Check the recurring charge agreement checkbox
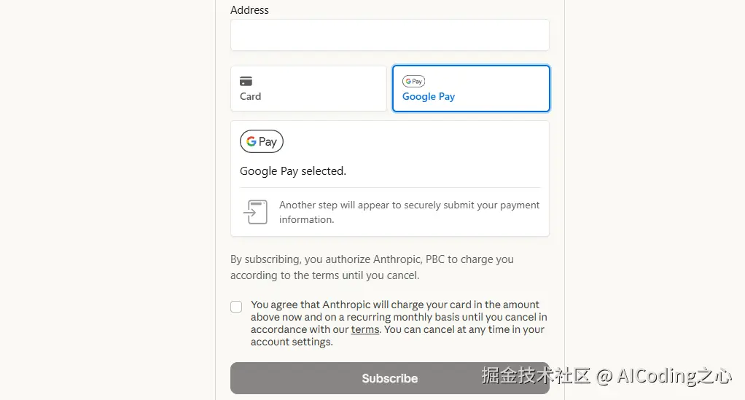The image size is (745, 400). (x=236, y=307)
